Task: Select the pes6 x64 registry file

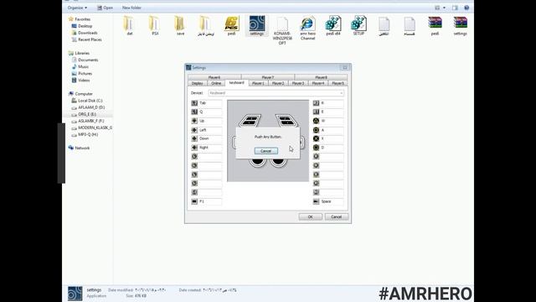Action: (x=333, y=26)
